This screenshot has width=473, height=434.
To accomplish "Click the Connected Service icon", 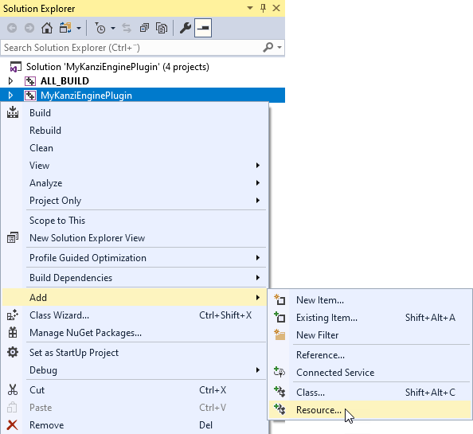I will click(x=279, y=372).
